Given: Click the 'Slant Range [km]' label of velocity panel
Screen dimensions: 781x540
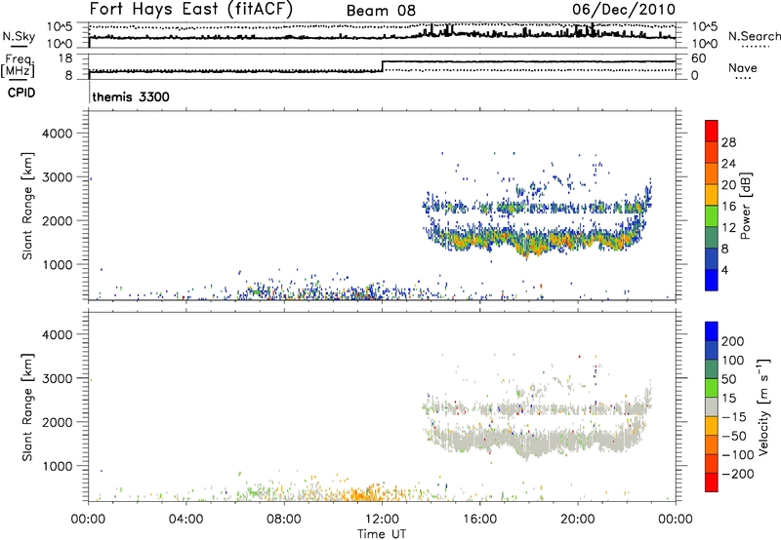Looking at the screenshot, I should tap(27, 407).
